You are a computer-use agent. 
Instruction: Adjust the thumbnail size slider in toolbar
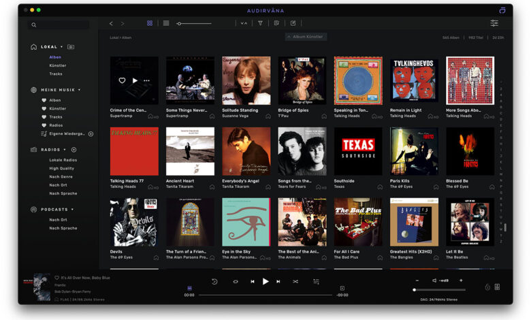click(194, 23)
